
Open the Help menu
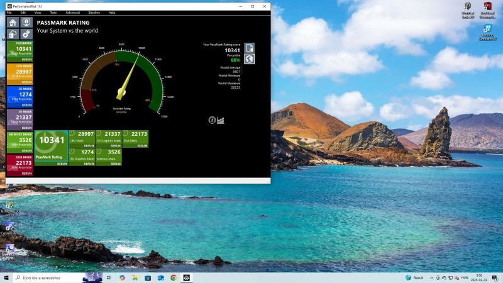click(x=112, y=13)
